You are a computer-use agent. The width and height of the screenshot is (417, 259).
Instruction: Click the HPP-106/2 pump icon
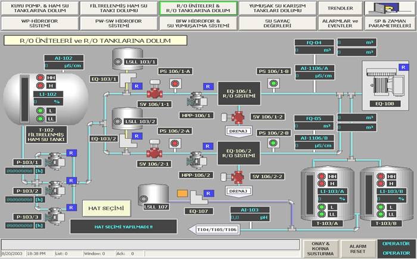(197, 160)
